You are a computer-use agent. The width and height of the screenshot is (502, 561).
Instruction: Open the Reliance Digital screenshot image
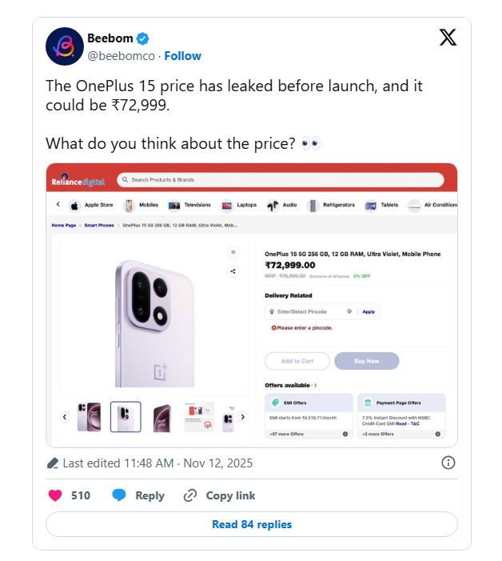click(x=251, y=304)
